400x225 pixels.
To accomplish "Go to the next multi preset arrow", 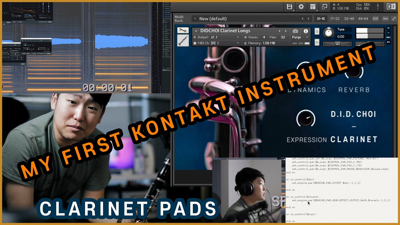I will [309, 19].
